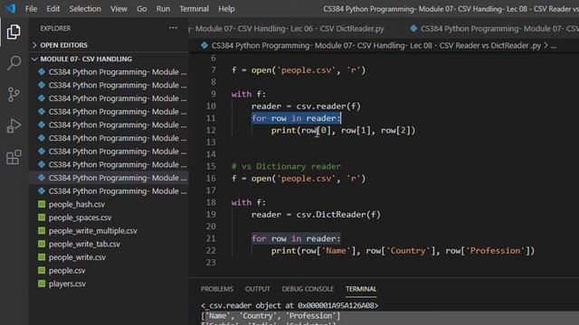Open the View menu
Screen dimensions: 579x325
coord(119,8)
